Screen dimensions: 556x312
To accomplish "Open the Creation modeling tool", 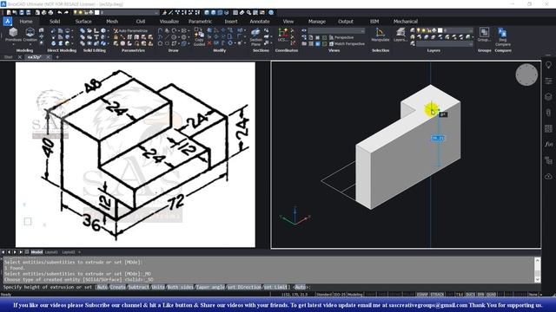I will pyautogui.click(x=30, y=35).
